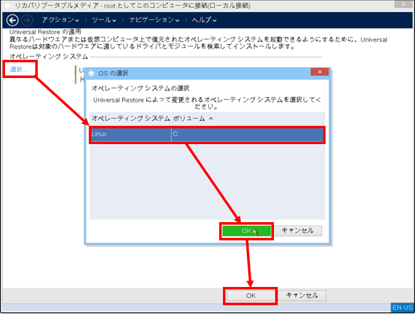Open the ツール menu
The height and width of the screenshot is (314, 415).
104,20
